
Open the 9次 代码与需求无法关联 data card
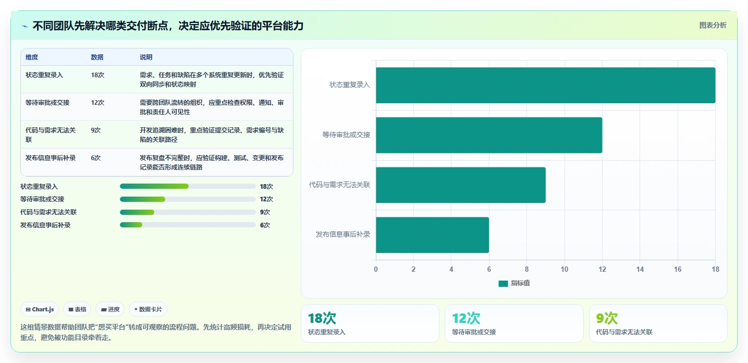(658, 323)
